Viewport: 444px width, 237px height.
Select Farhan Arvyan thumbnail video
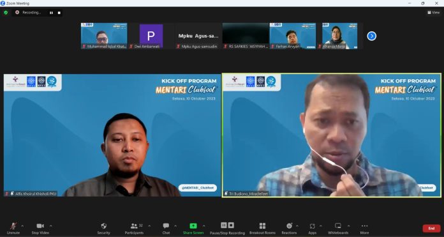pyautogui.click(x=293, y=36)
